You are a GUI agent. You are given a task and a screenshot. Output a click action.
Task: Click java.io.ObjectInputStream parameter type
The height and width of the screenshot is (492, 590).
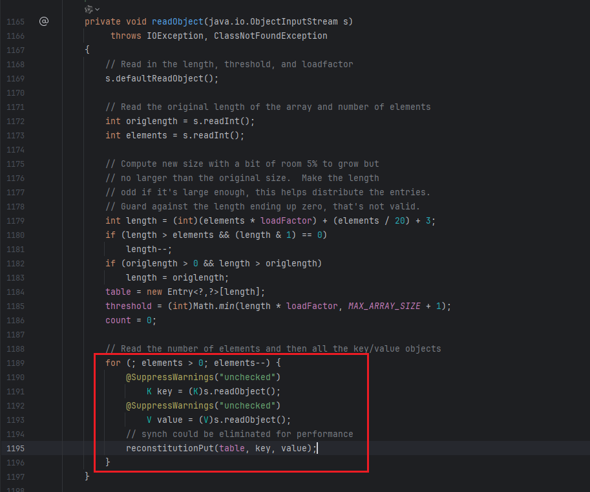(x=273, y=21)
